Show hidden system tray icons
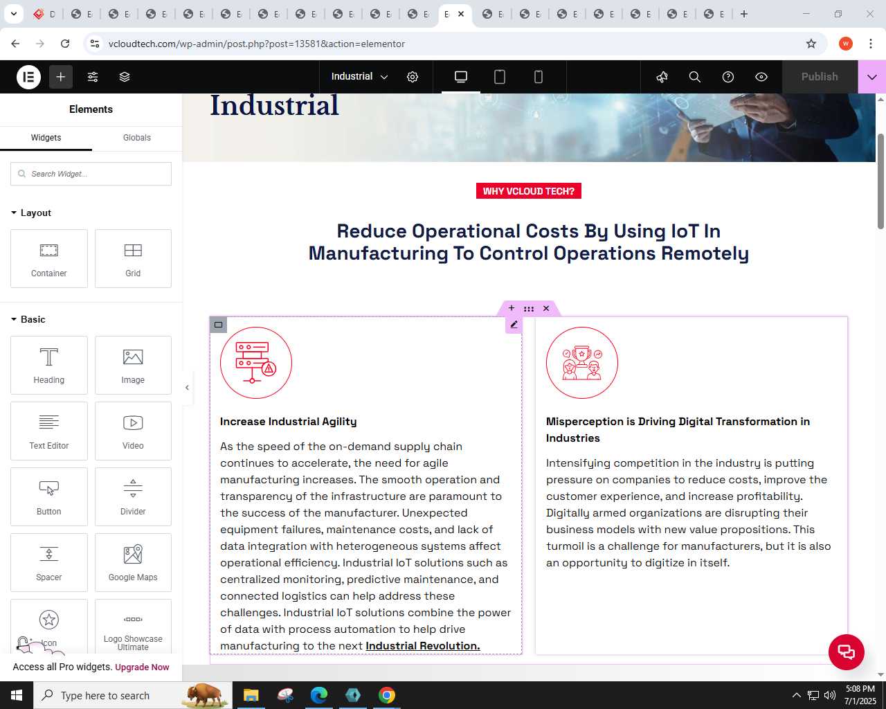Screen dimensions: 886x709 coord(796,695)
